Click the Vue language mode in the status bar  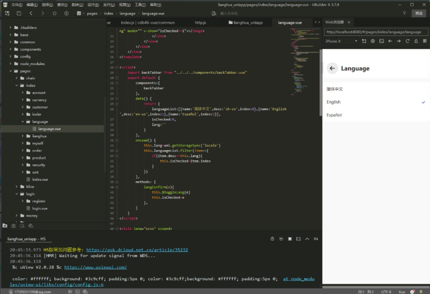click(x=401, y=292)
